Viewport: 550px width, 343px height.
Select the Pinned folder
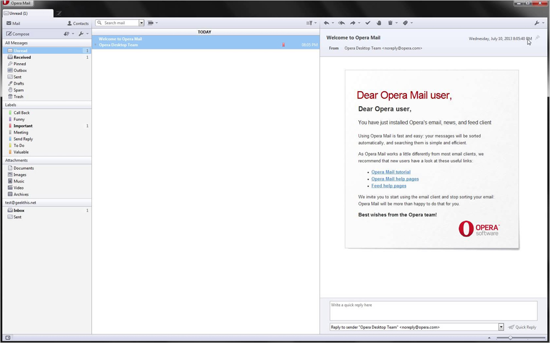point(47,64)
